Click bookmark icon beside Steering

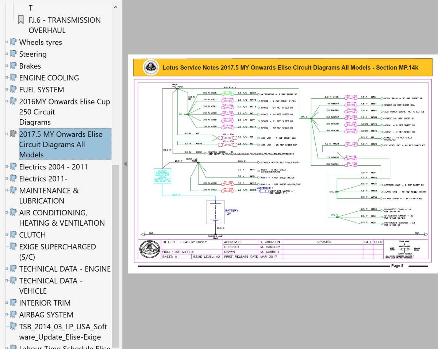click(x=13, y=54)
